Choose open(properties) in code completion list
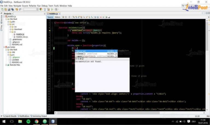The image size is (210, 125). 96,56
